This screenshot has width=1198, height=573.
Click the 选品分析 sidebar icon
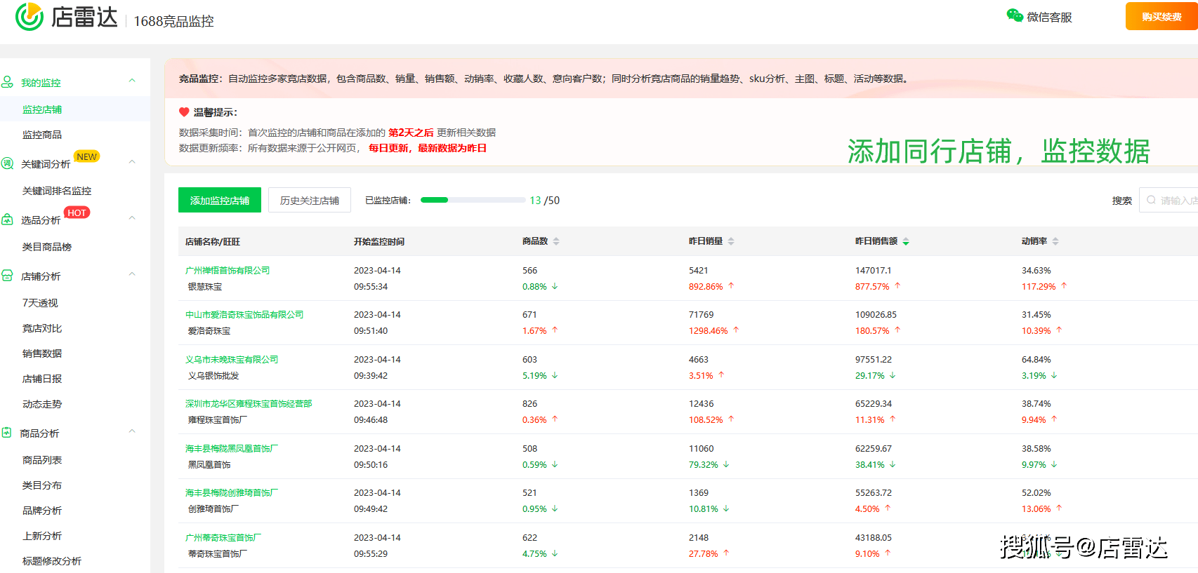pos(7,220)
